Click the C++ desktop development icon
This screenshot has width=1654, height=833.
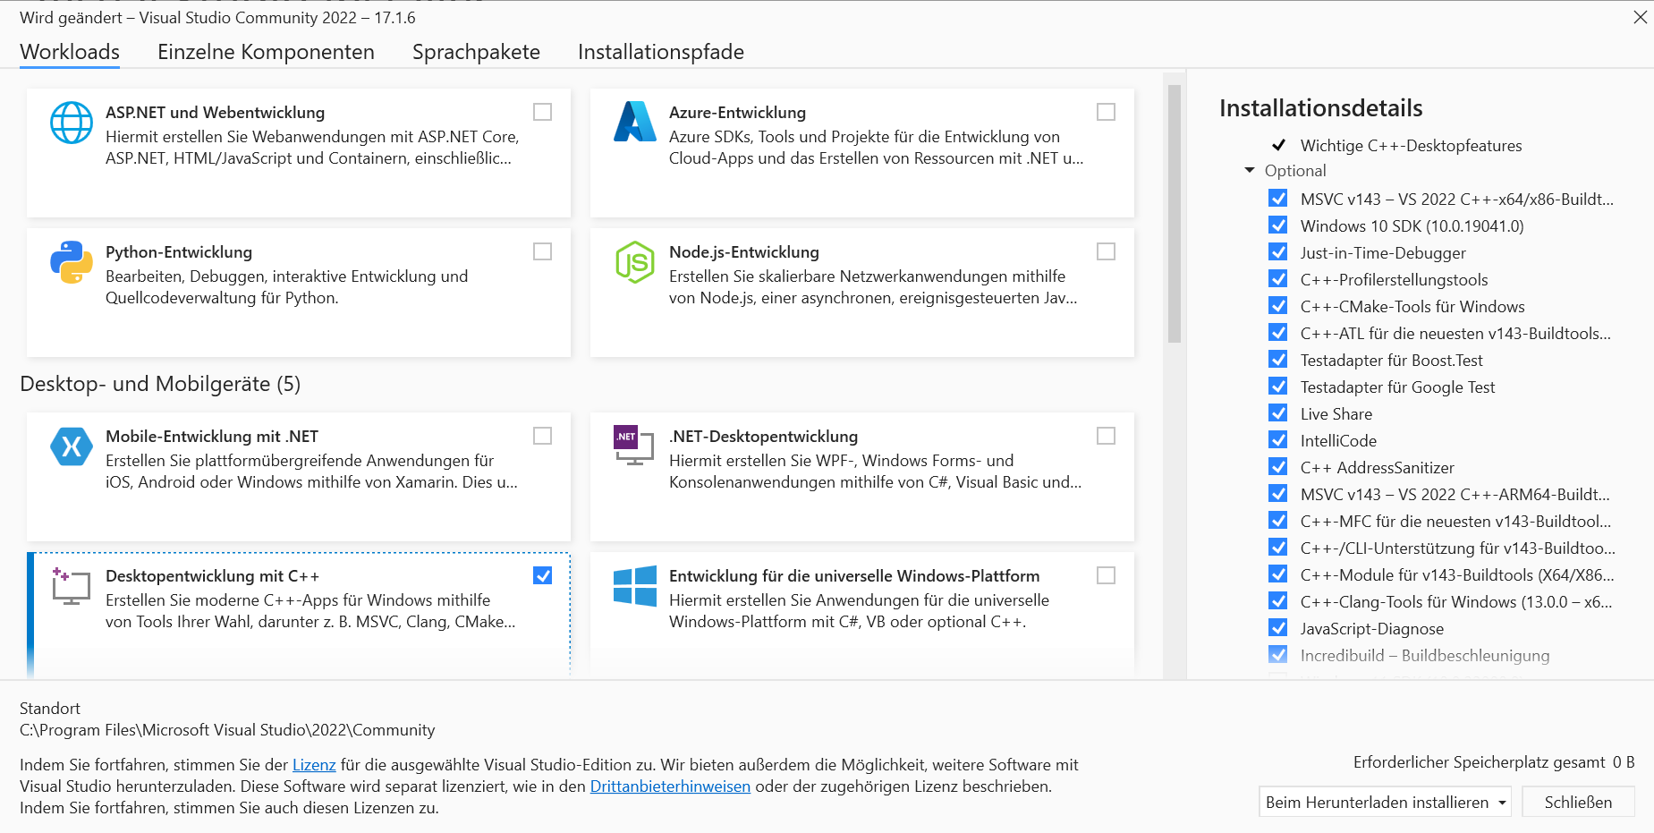71,586
